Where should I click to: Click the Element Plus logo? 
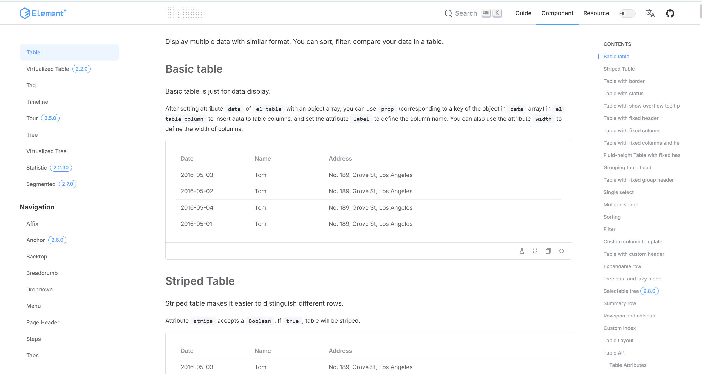pyautogui.click(x=43, y=13)
